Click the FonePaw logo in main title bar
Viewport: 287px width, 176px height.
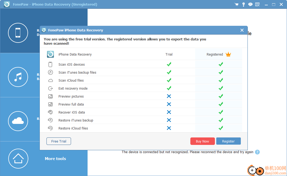[7, 4]
